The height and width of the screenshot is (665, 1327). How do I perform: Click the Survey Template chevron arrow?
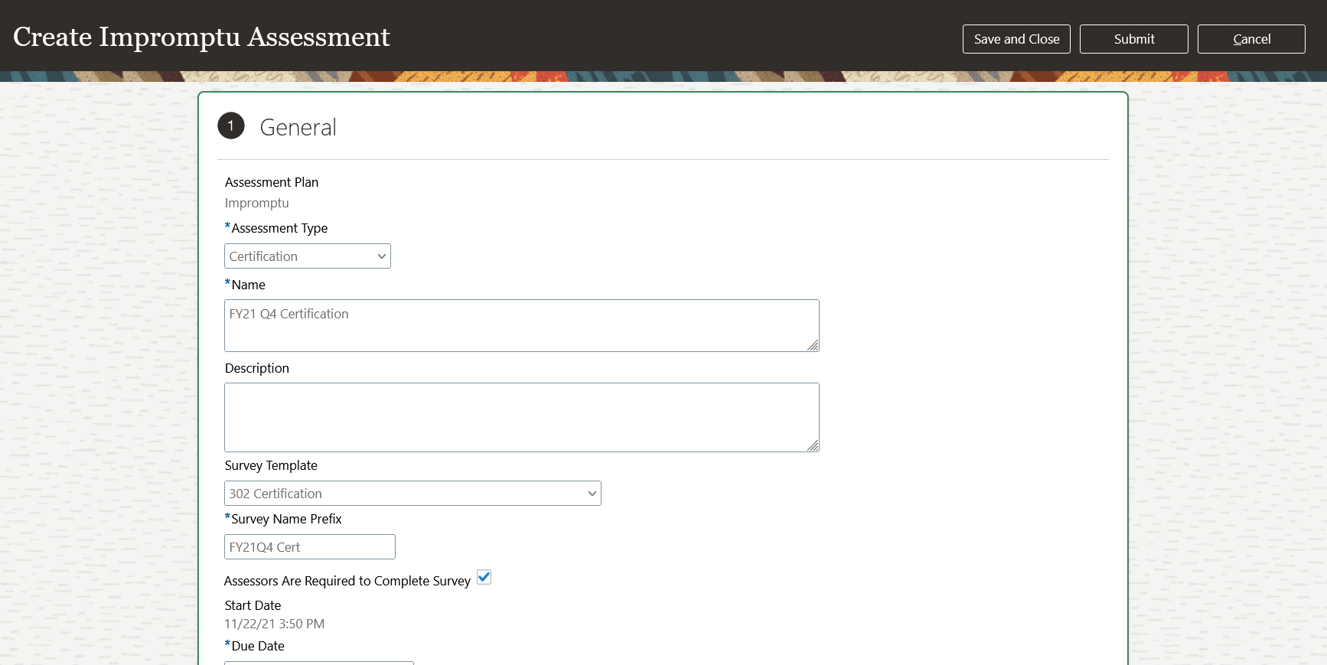click(592, 494)
